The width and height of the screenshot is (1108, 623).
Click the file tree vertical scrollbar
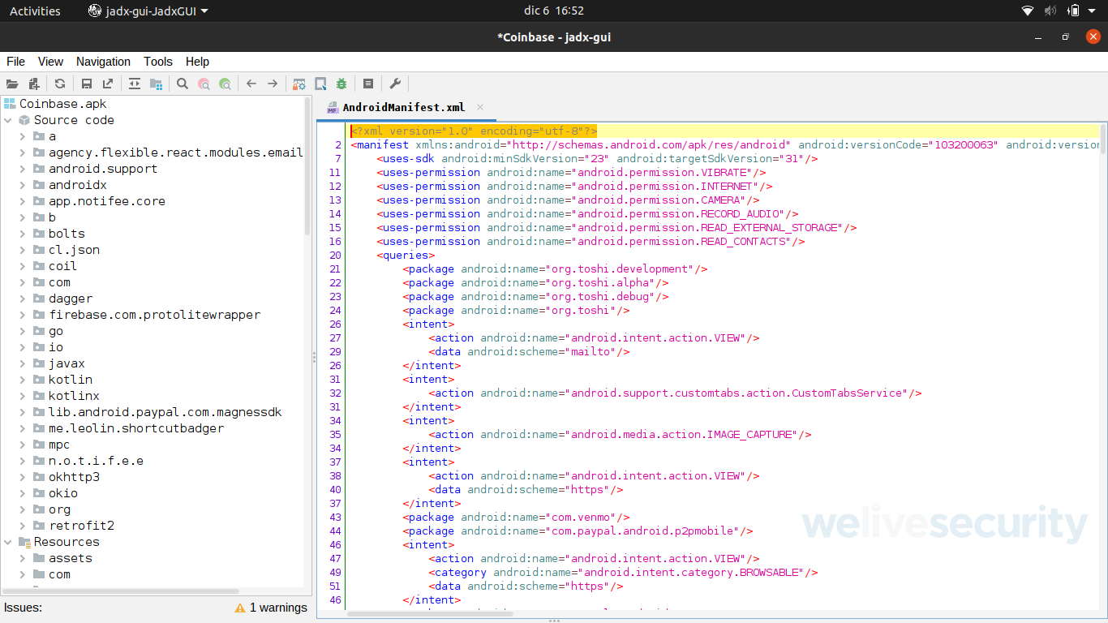pos(307,166)
